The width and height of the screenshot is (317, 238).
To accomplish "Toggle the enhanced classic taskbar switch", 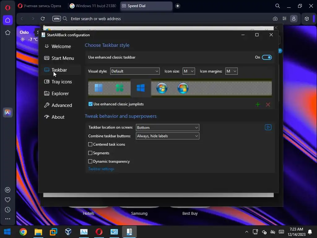I will (267, 57).
